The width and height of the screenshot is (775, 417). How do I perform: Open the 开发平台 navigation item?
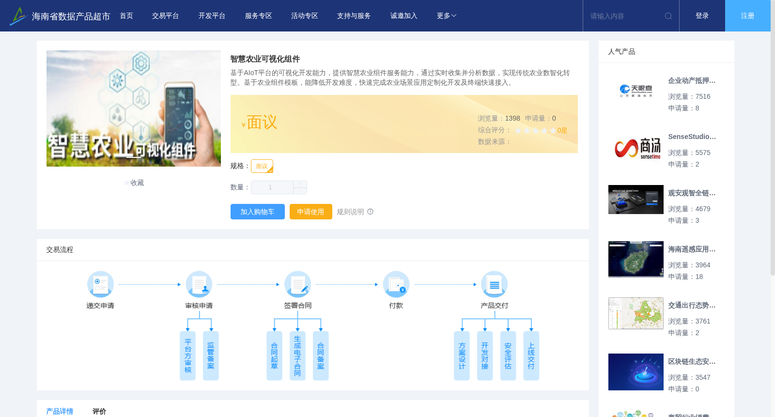point(212,16)
